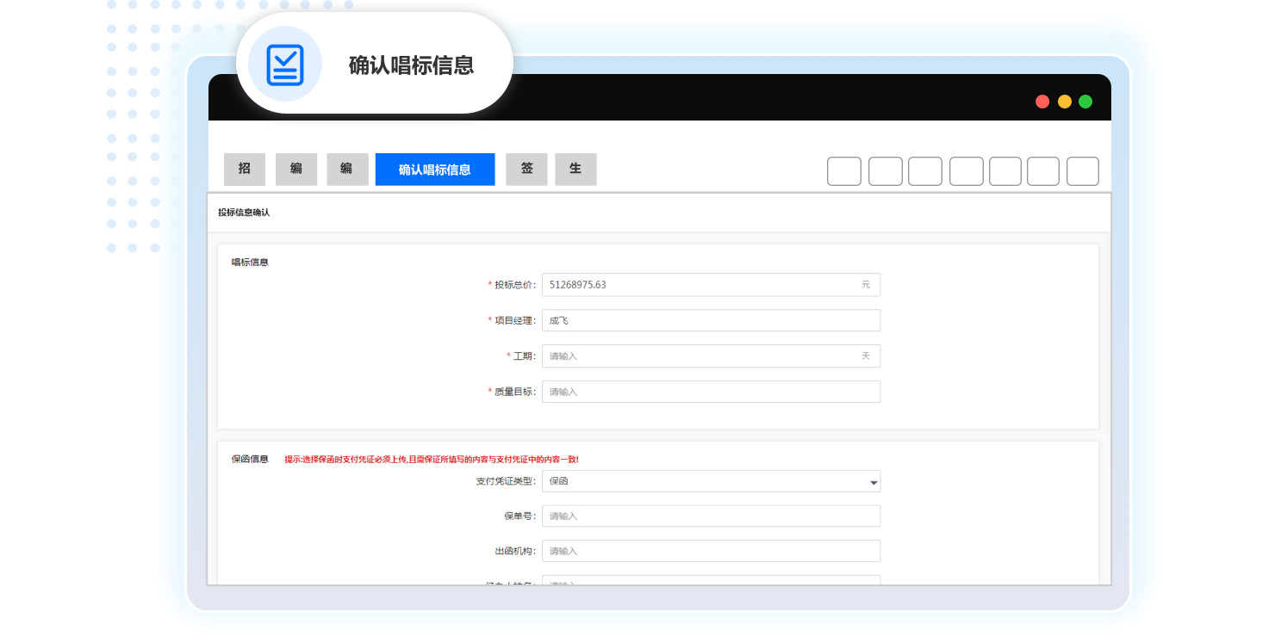The width and height of the screenshot is (1275, 637).
Task: Expand the 支付凭证类型 dropdown arrow
Action: pos(874,482)
